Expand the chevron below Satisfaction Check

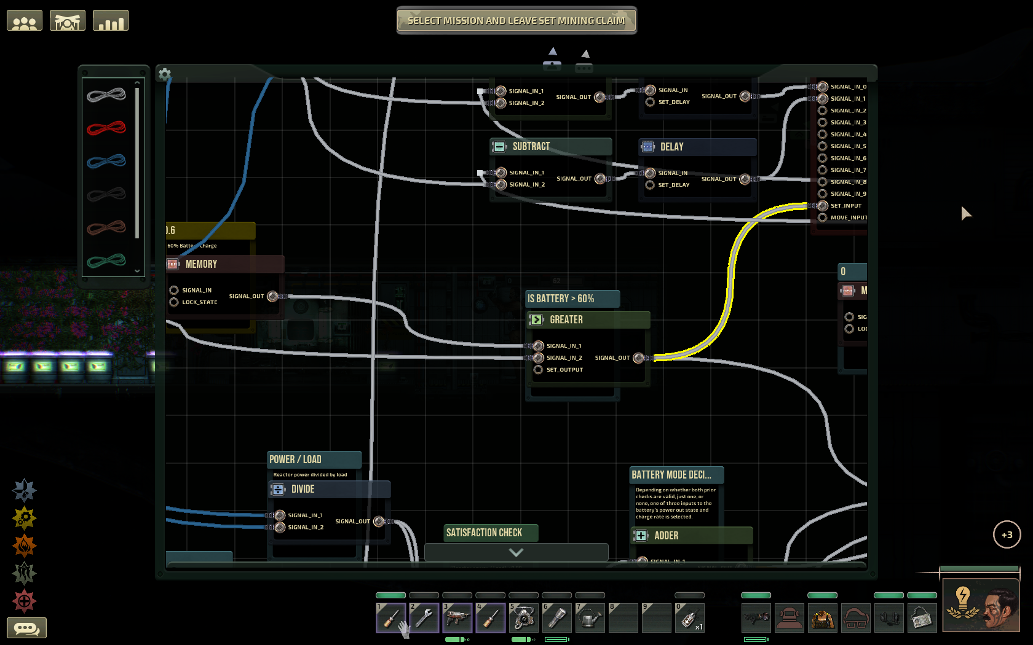[x=516, y=552]
